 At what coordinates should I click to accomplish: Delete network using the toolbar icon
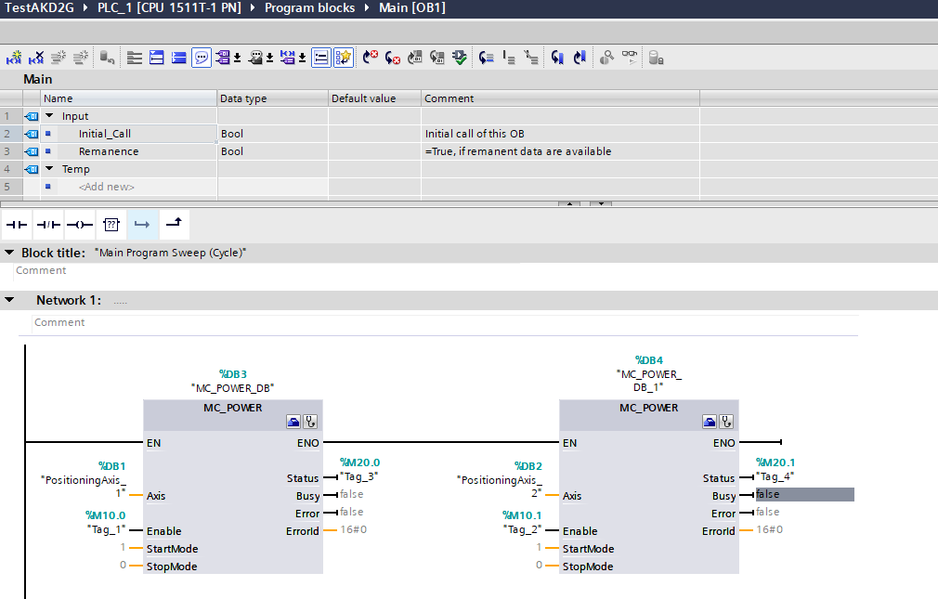pos(36,58)
